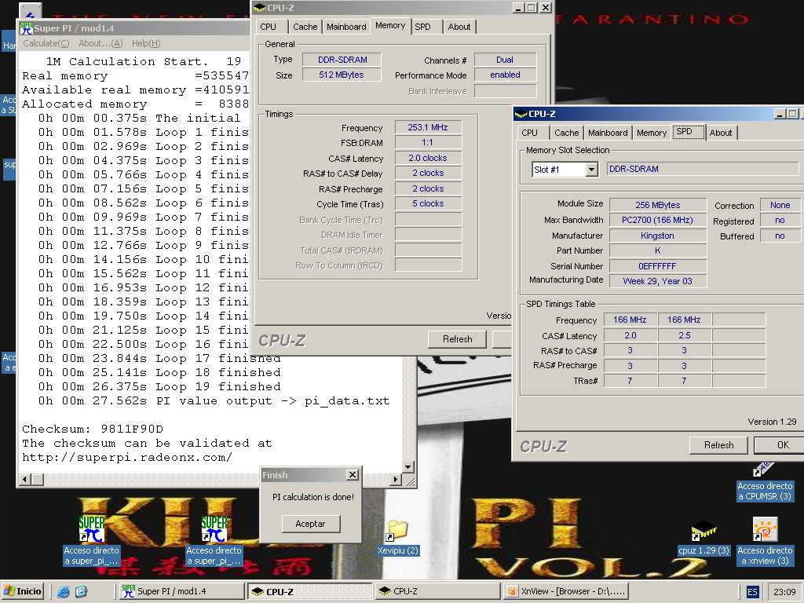Click the 23:09 clock in system tray
This screenshot has width=804, height=603.
point(784,592)
